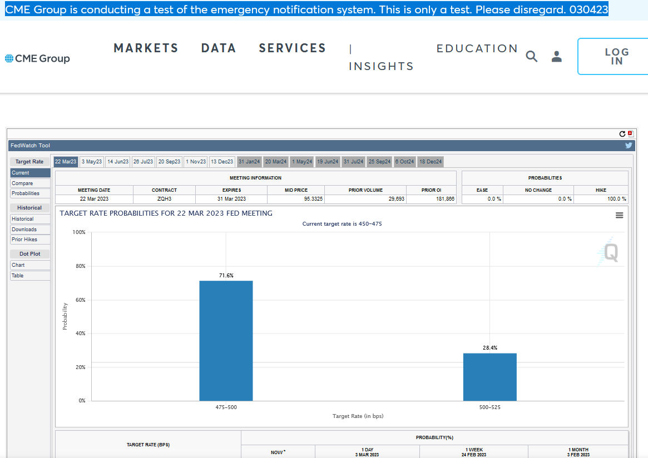Screen dimensions: 648x458
Task: Click the 22 Mar 2023 meeting date cell
Action: (94, 199)
